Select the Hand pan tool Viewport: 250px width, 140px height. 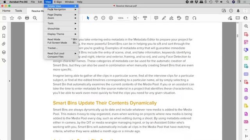[96, 18]
